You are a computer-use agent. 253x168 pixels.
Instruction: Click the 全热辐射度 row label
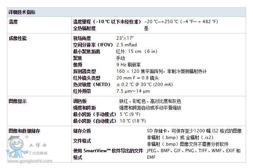point(84,28)
